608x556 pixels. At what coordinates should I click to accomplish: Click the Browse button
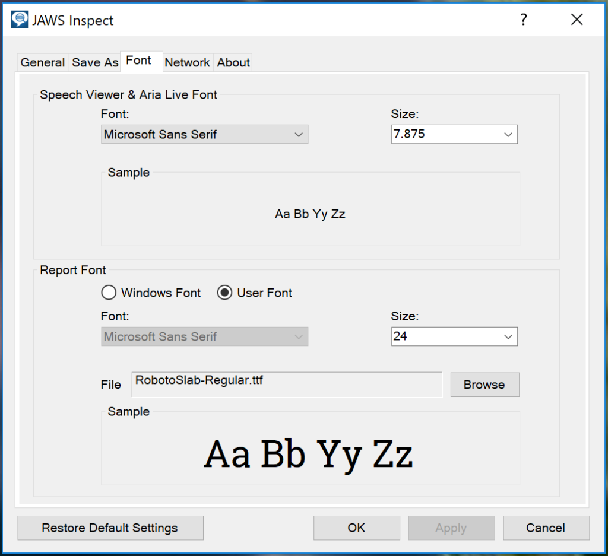(484, 385)
